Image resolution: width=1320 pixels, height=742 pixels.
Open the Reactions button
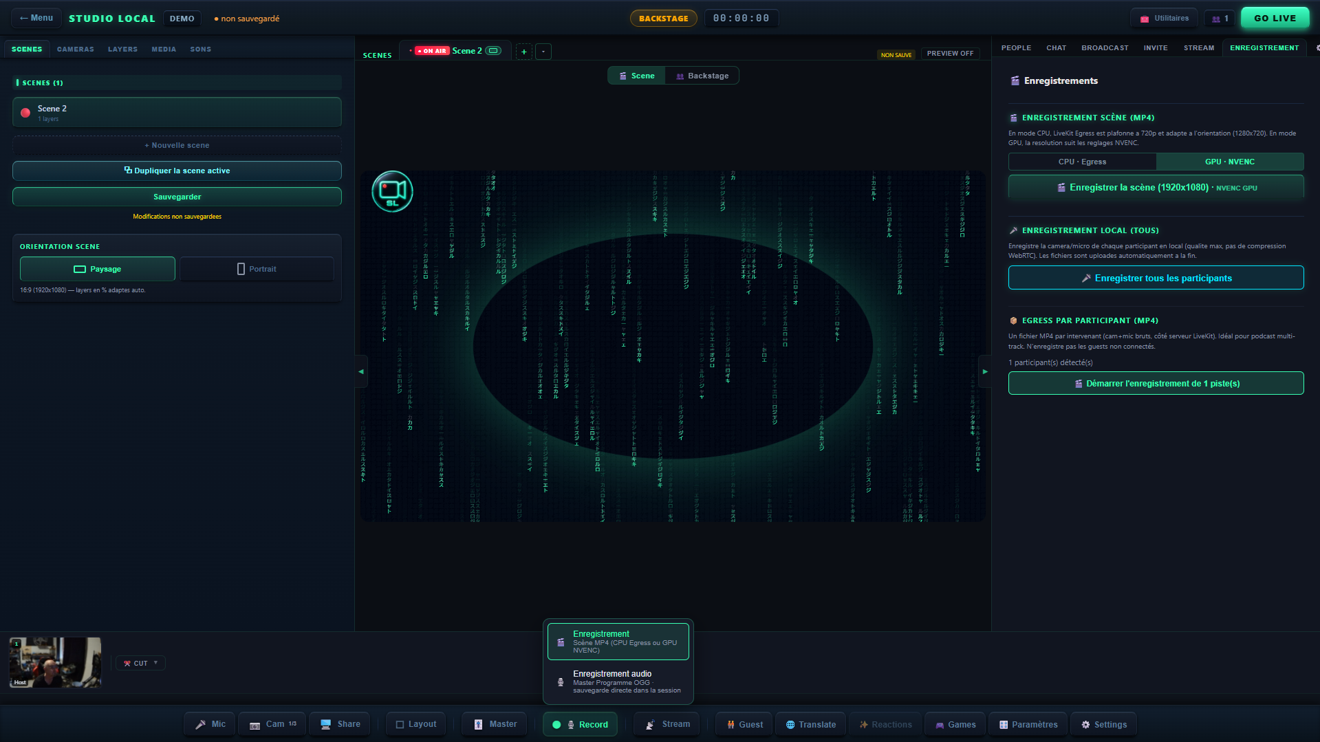pos(885,724)
